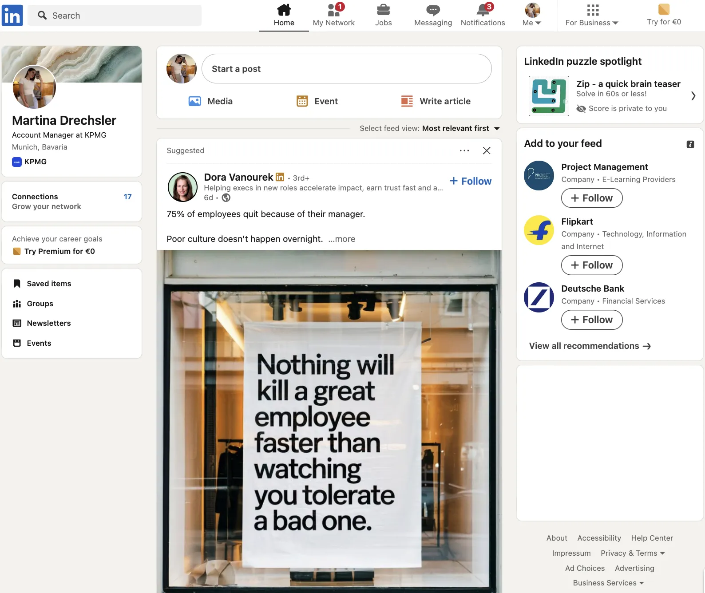Open Messaging from the top bar

point(433,16)
